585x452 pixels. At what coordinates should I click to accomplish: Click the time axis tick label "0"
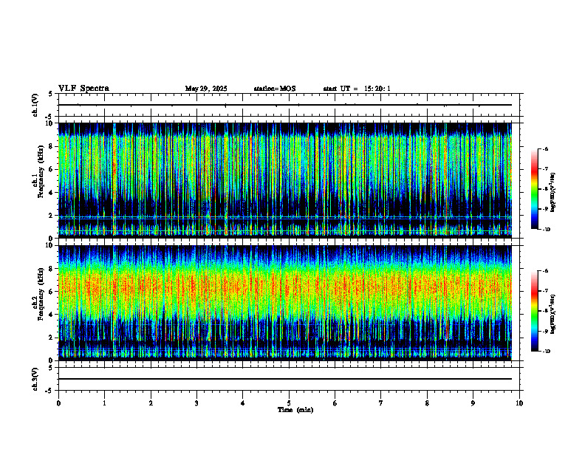pos(58,403)
